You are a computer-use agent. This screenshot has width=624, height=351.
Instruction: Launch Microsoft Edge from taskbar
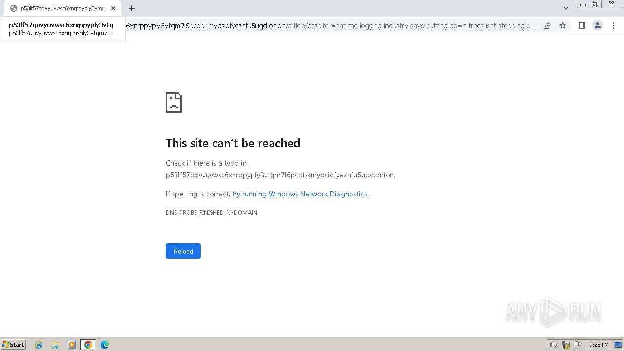tap(105, 345)
